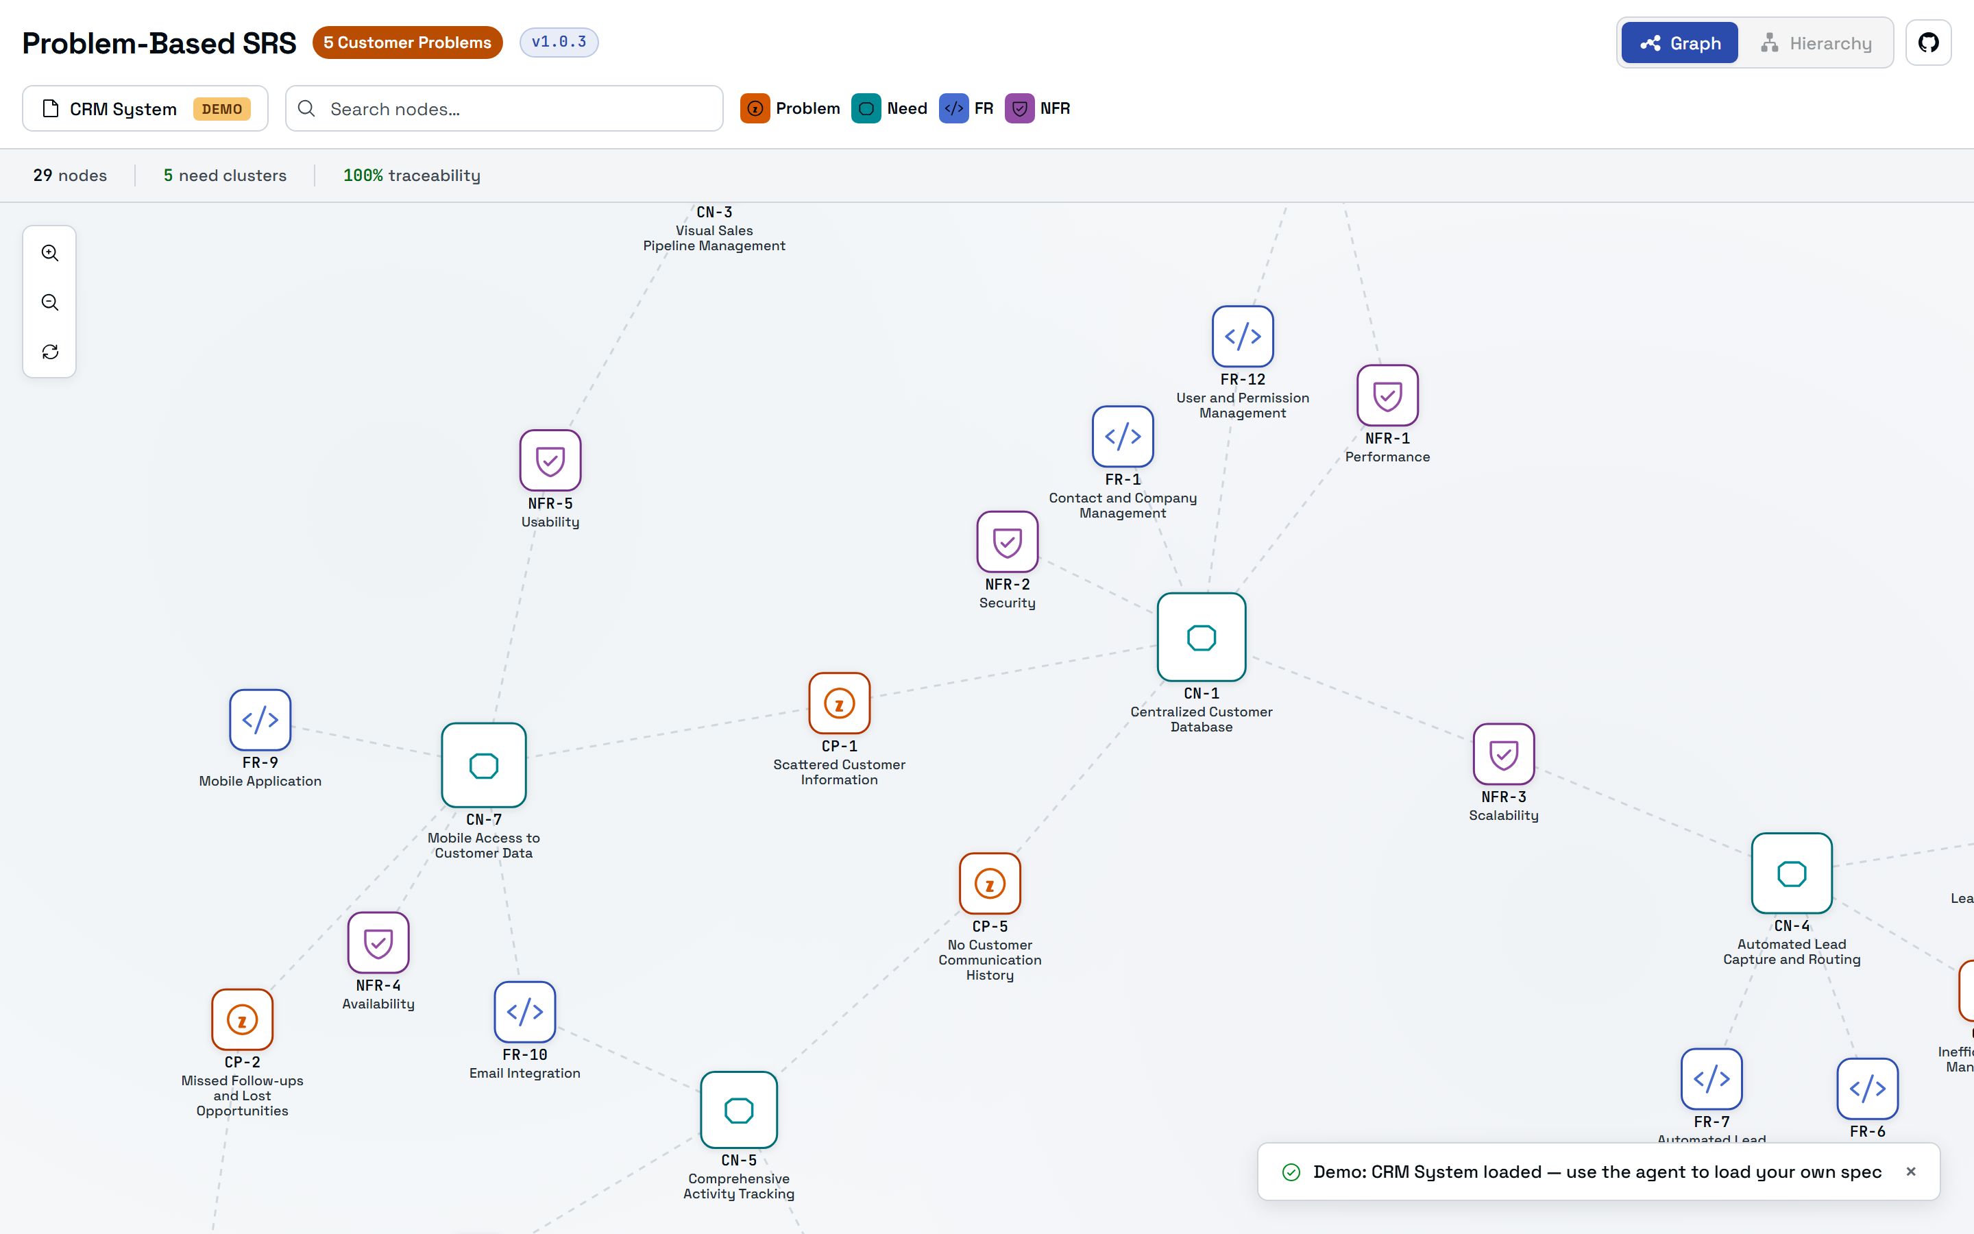Select the CP-2 Missed Follow-ups node
The height and width of the screenshot is (1234, 1974).
point(242,1020)
